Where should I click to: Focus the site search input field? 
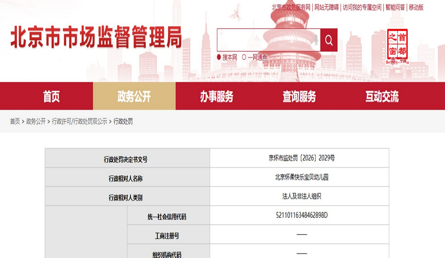coord(268,40)
